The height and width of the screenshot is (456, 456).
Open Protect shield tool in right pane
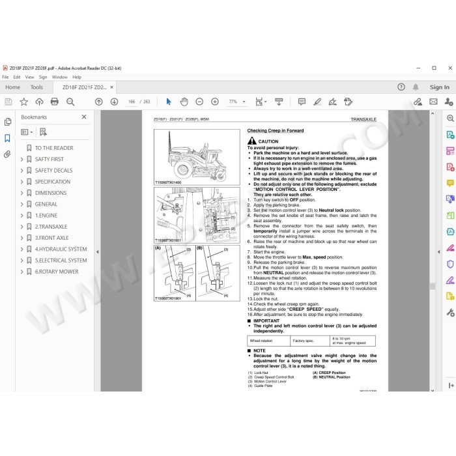click(450, 264)
